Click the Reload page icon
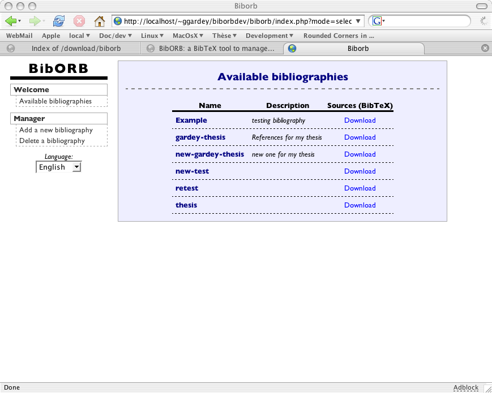This screenshot has height=393, width=492. pyautogui.click(x=58, y=21)
